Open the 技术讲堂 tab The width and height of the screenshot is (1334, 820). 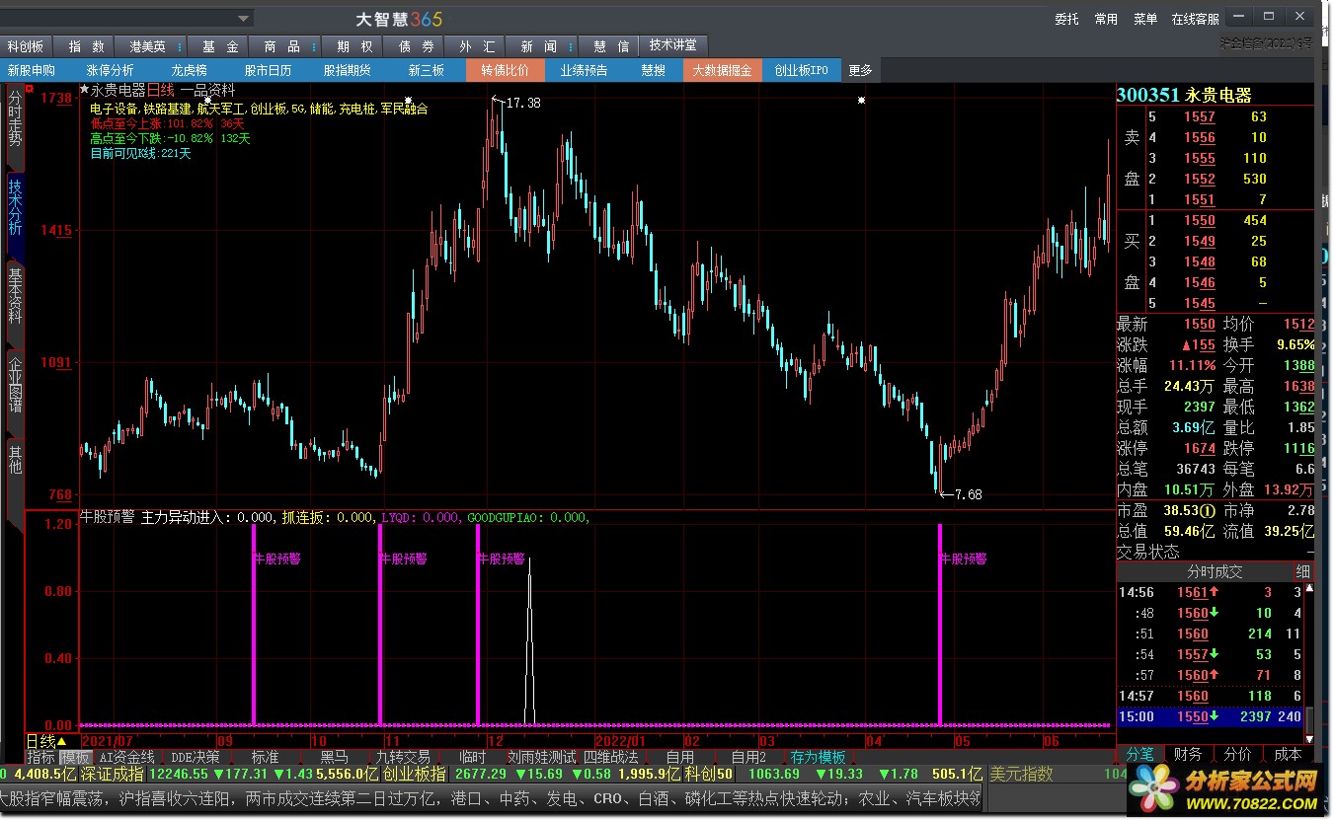point(672,45)
